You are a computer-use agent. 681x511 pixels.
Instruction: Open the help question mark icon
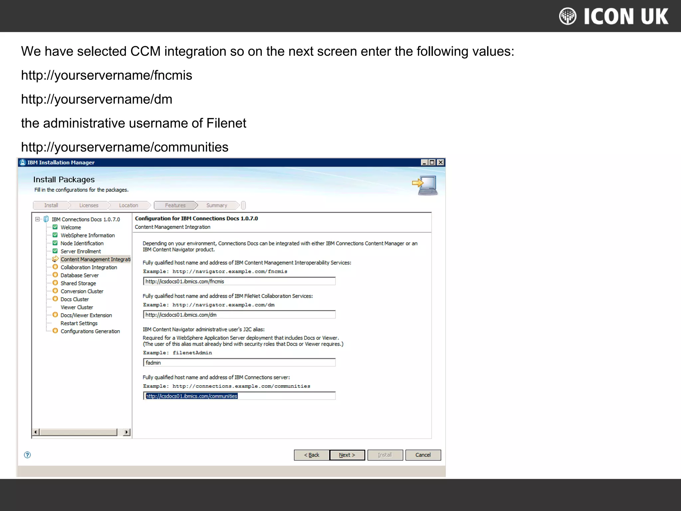pyautogui.click(x=27, y=455)
